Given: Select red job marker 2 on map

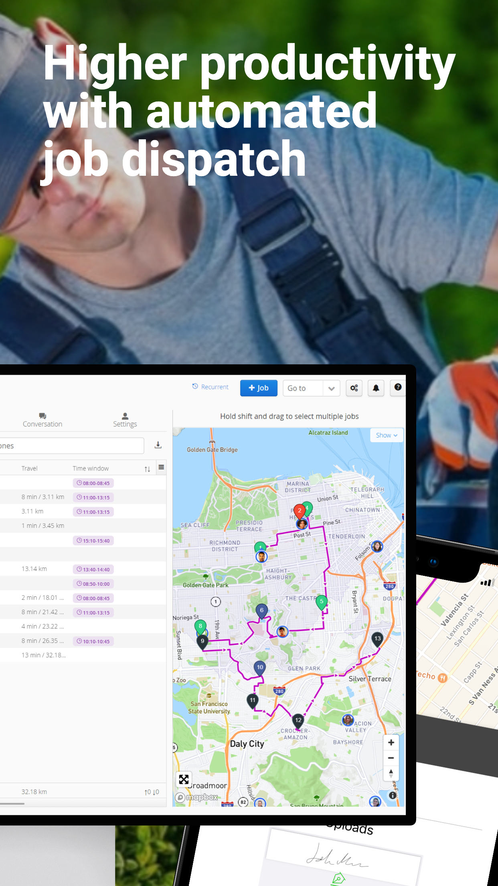Looking at the screenshot, I should (299, 512).
